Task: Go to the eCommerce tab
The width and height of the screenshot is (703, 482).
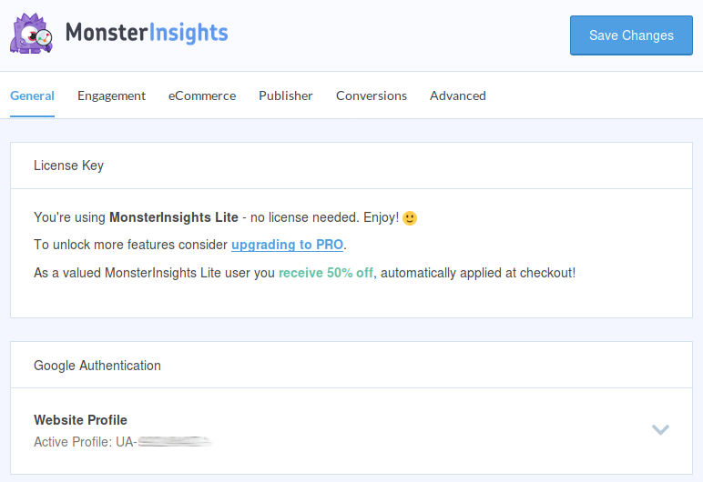Action: [202, 95]
